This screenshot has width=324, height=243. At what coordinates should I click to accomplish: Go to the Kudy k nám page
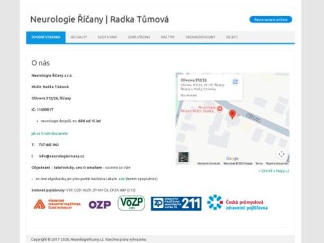pos(107,37)
